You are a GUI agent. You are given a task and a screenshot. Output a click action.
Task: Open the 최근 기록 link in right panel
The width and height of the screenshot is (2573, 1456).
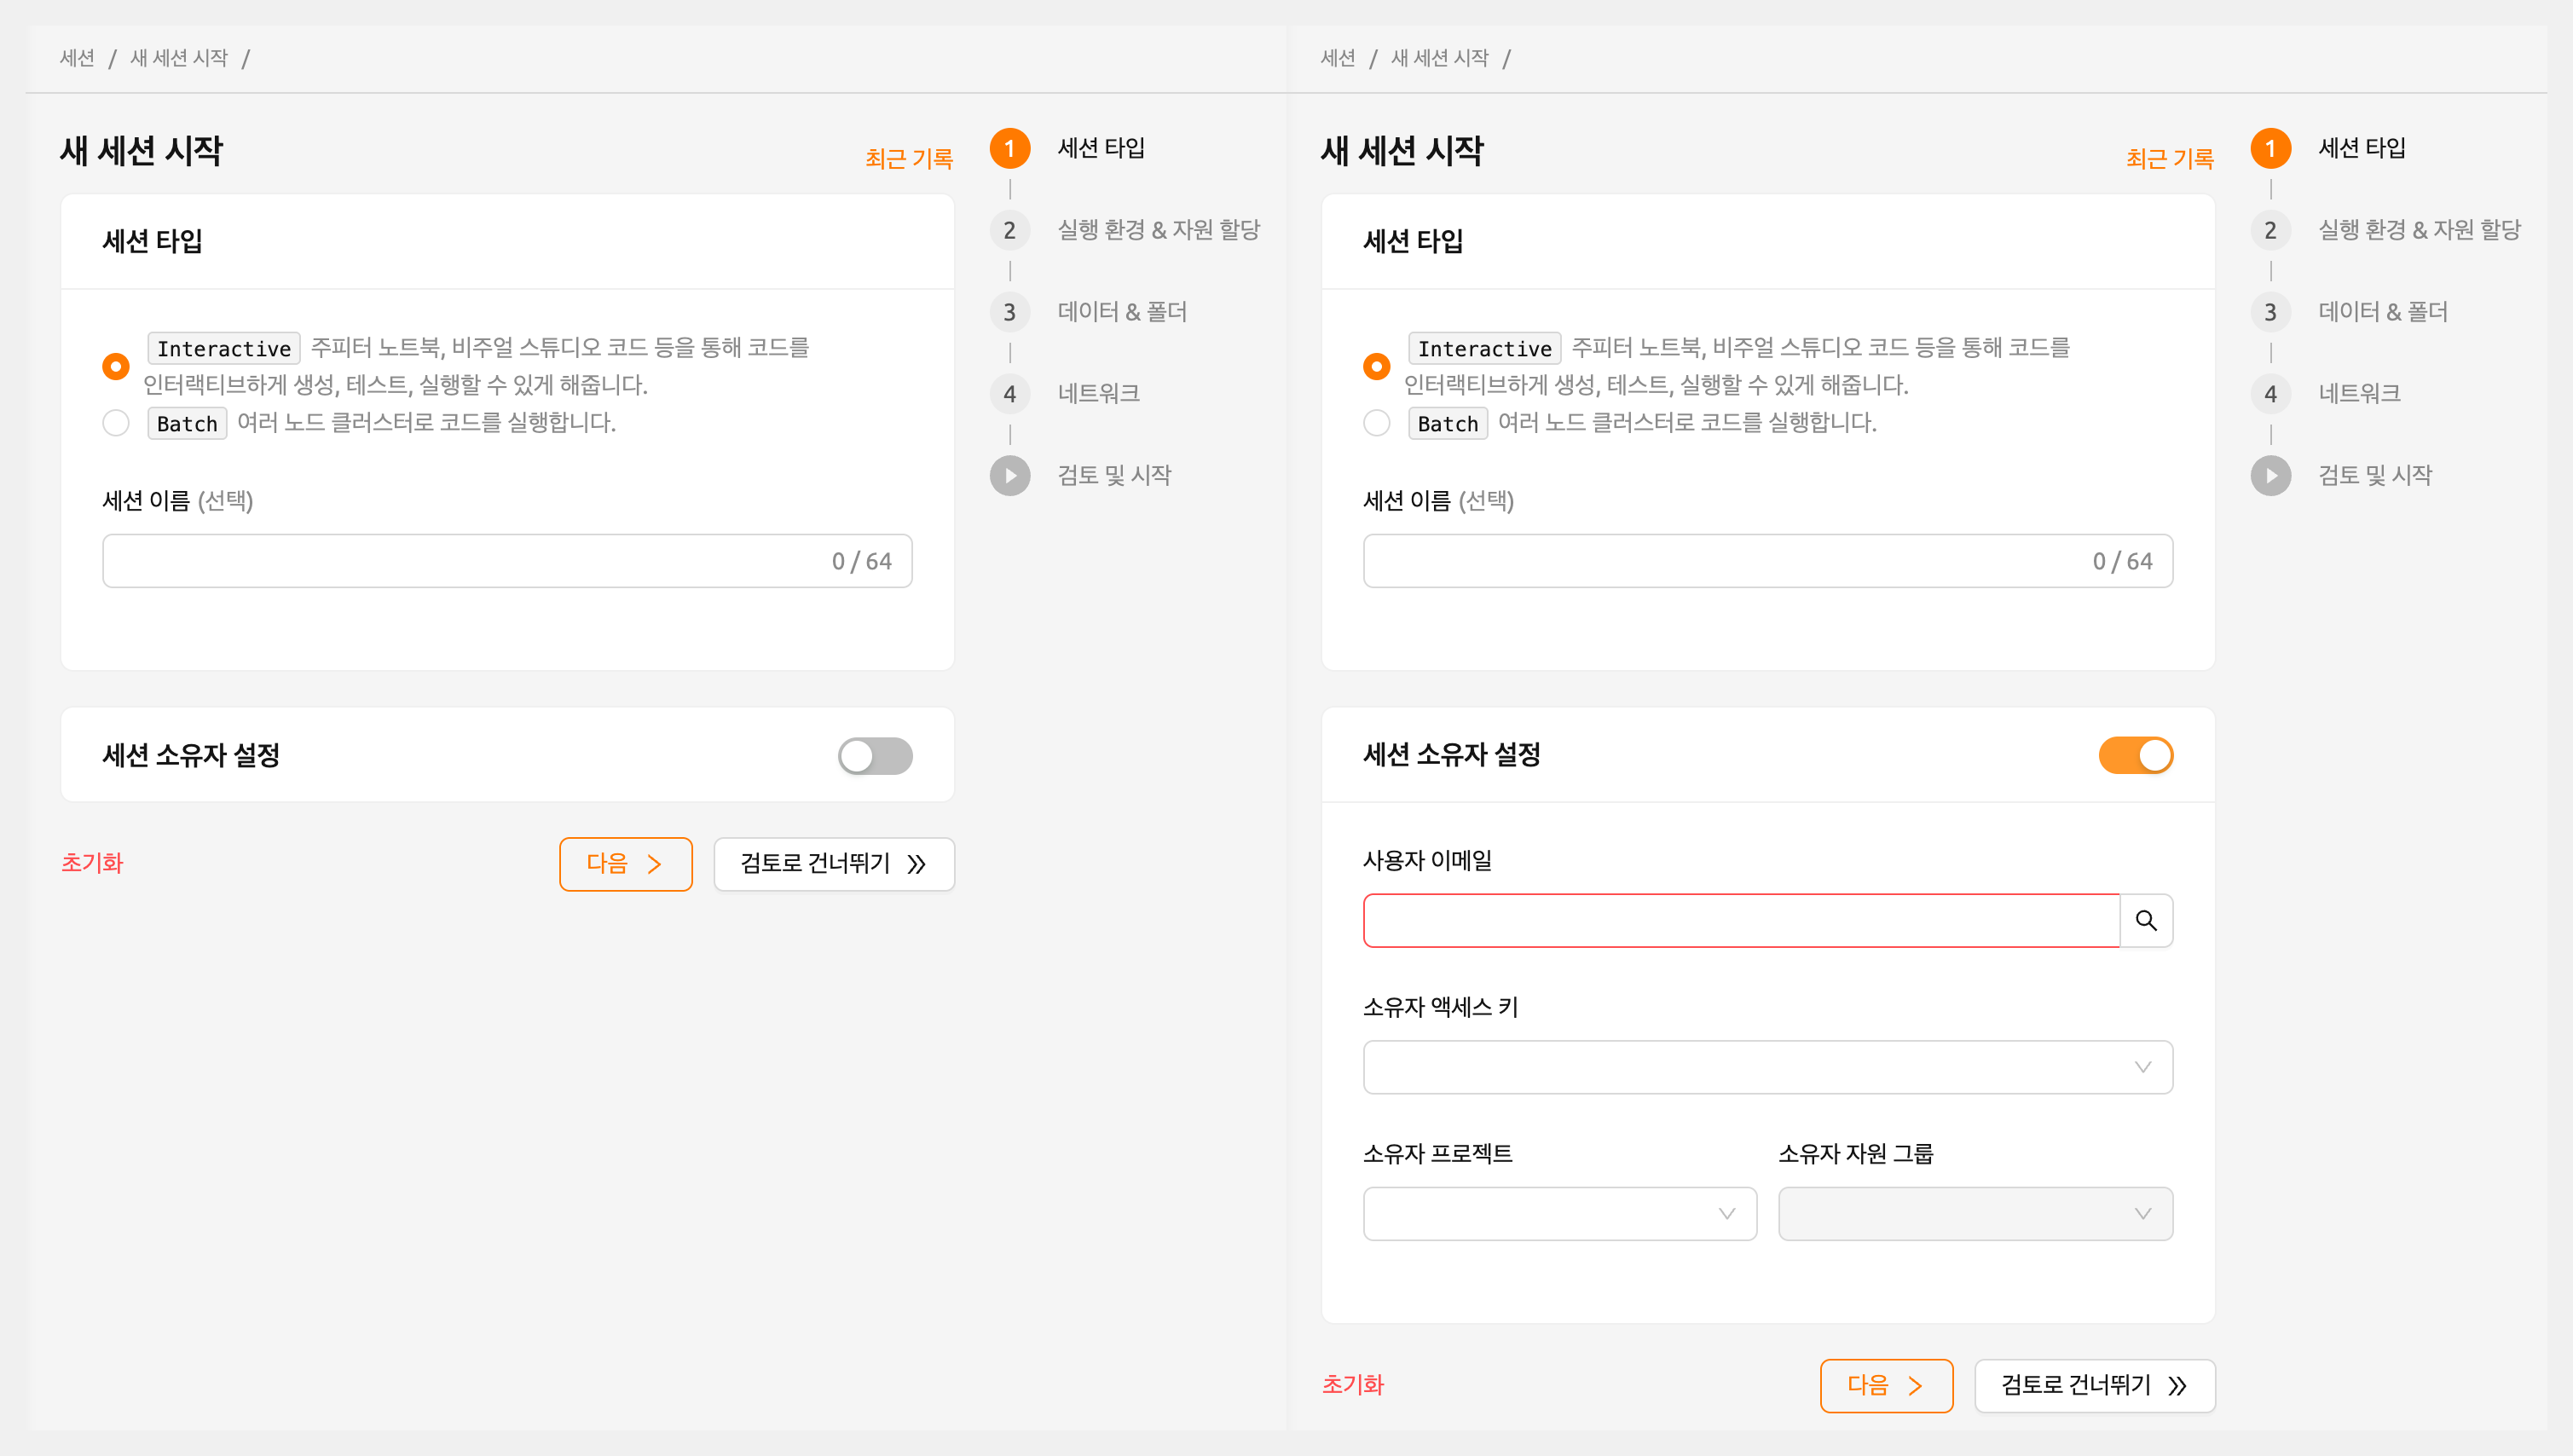2170,158
